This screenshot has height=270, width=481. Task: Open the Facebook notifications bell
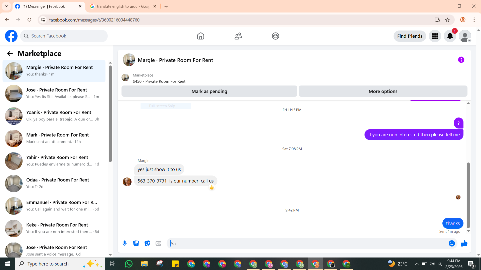(x=450, y=36)
